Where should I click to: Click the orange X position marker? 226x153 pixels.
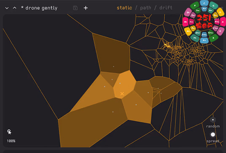(122, 94)
